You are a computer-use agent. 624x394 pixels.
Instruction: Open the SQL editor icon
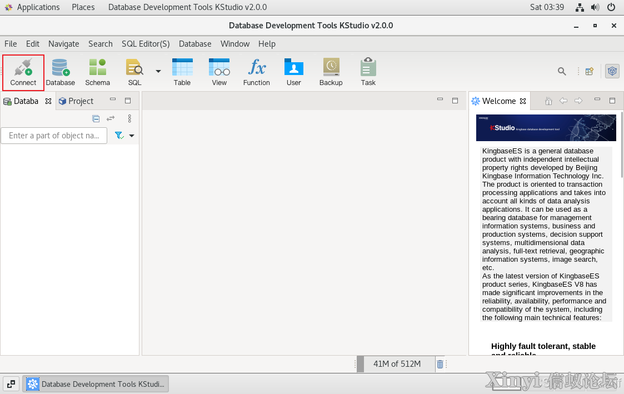(x=134, y=72)
